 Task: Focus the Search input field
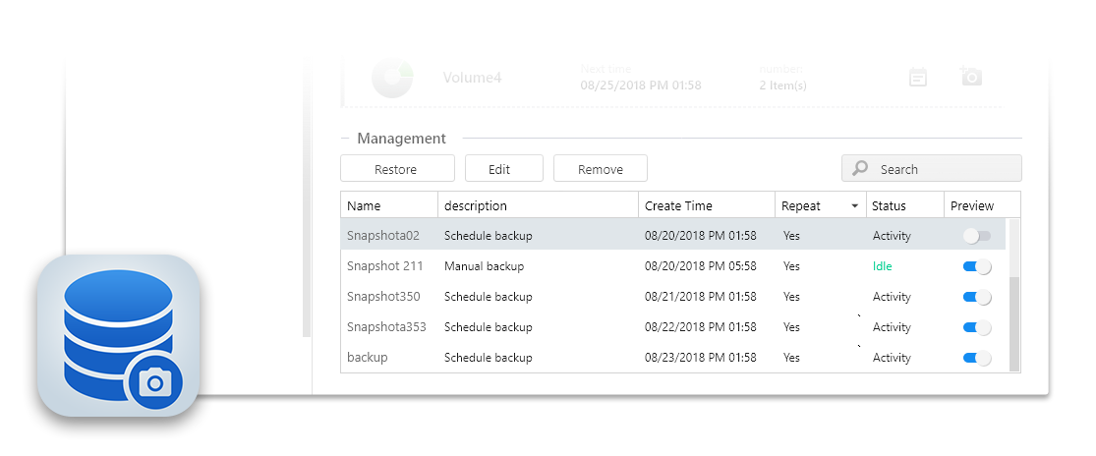(x=944, y=169)
